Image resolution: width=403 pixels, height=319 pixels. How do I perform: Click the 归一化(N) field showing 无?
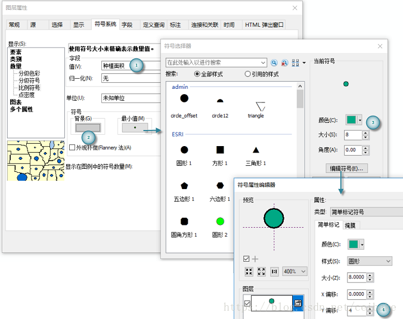tap(131, 78)
